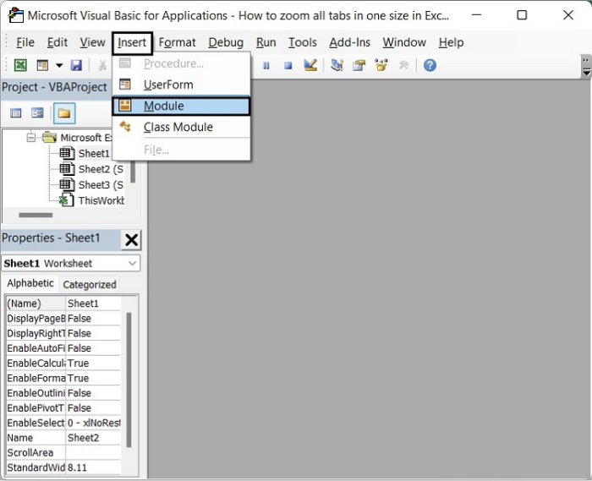Click DisplayPageBreaks value False
Image resolution: width=592 pixels, height=481 pixels.
(93, 319)
